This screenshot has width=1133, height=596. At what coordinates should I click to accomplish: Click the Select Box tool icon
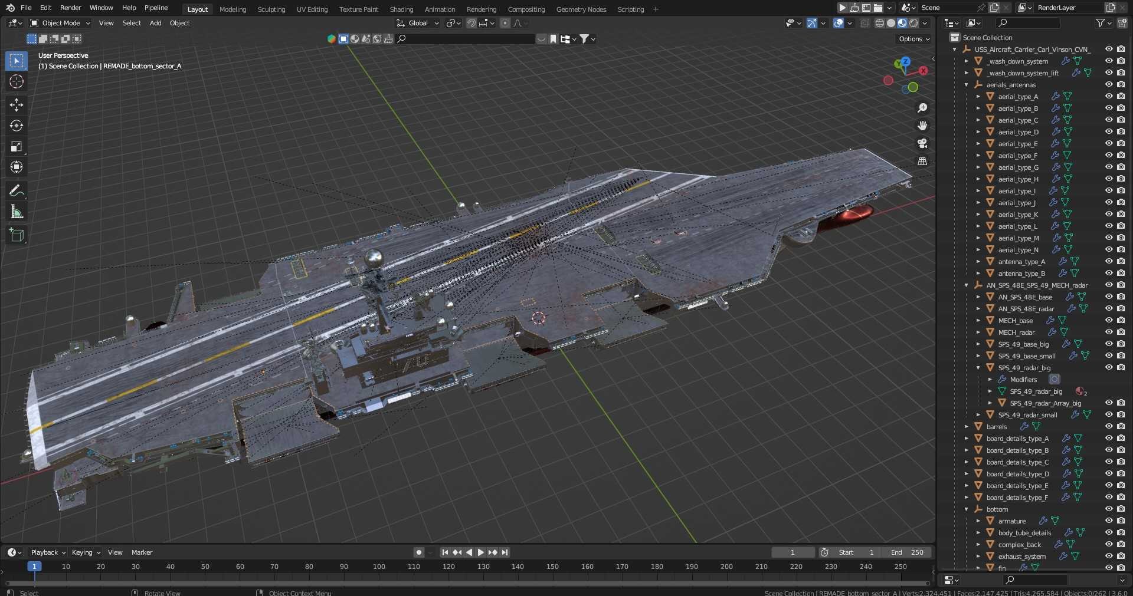17,61
